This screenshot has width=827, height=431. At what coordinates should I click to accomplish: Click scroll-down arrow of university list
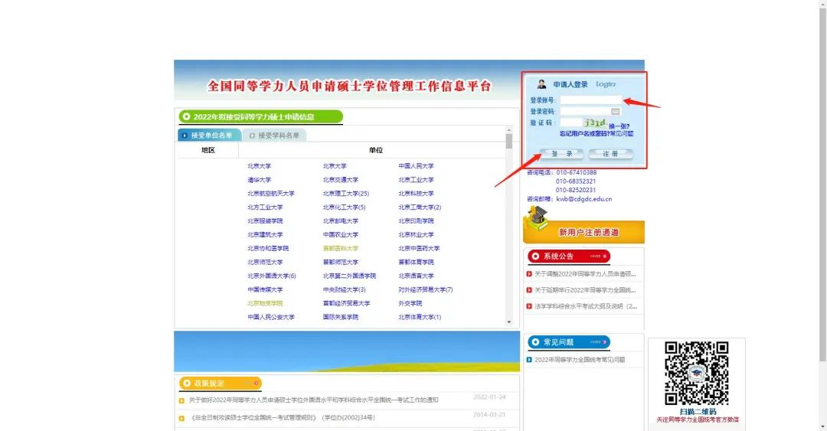point(509,322)
